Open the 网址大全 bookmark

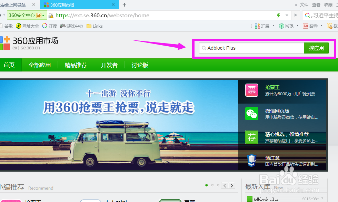point(28,26)
